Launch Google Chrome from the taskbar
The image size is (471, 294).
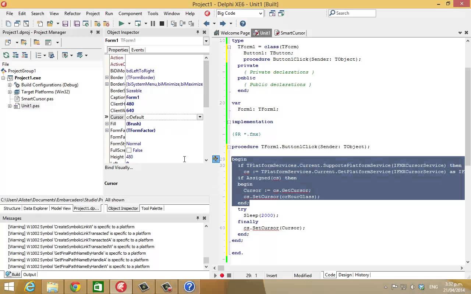click(x=75, y=287)
